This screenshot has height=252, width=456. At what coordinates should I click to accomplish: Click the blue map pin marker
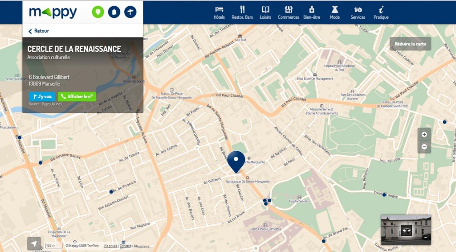point(236,161)
